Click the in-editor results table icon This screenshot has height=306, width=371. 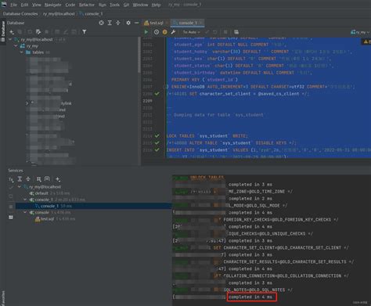[236, 32]
